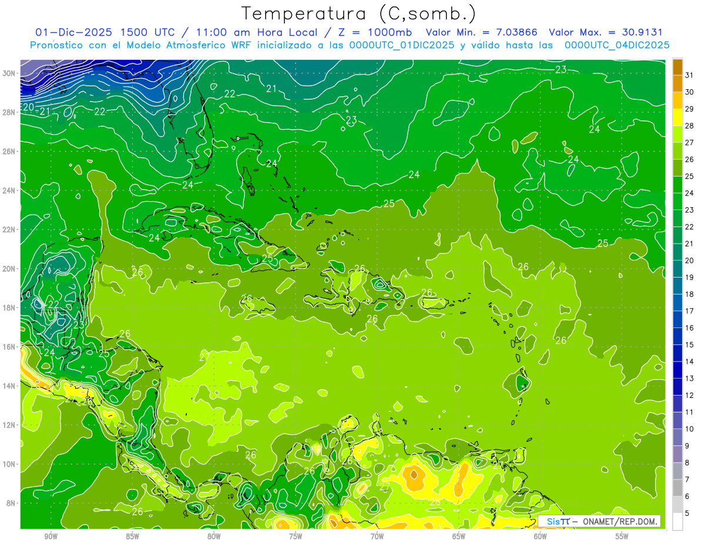Click the 'Valor Max. = 30.9131' text

point(606,32)
